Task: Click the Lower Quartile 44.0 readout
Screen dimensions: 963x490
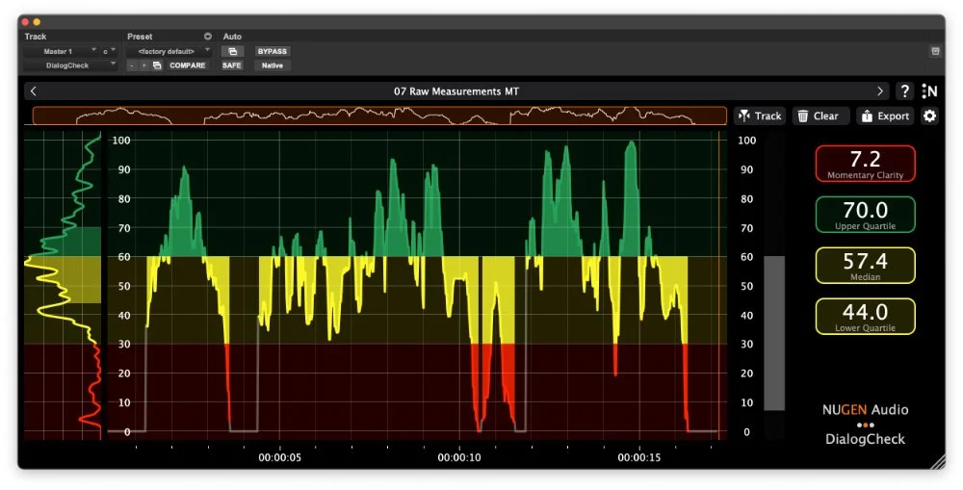Action: [866, 317]
